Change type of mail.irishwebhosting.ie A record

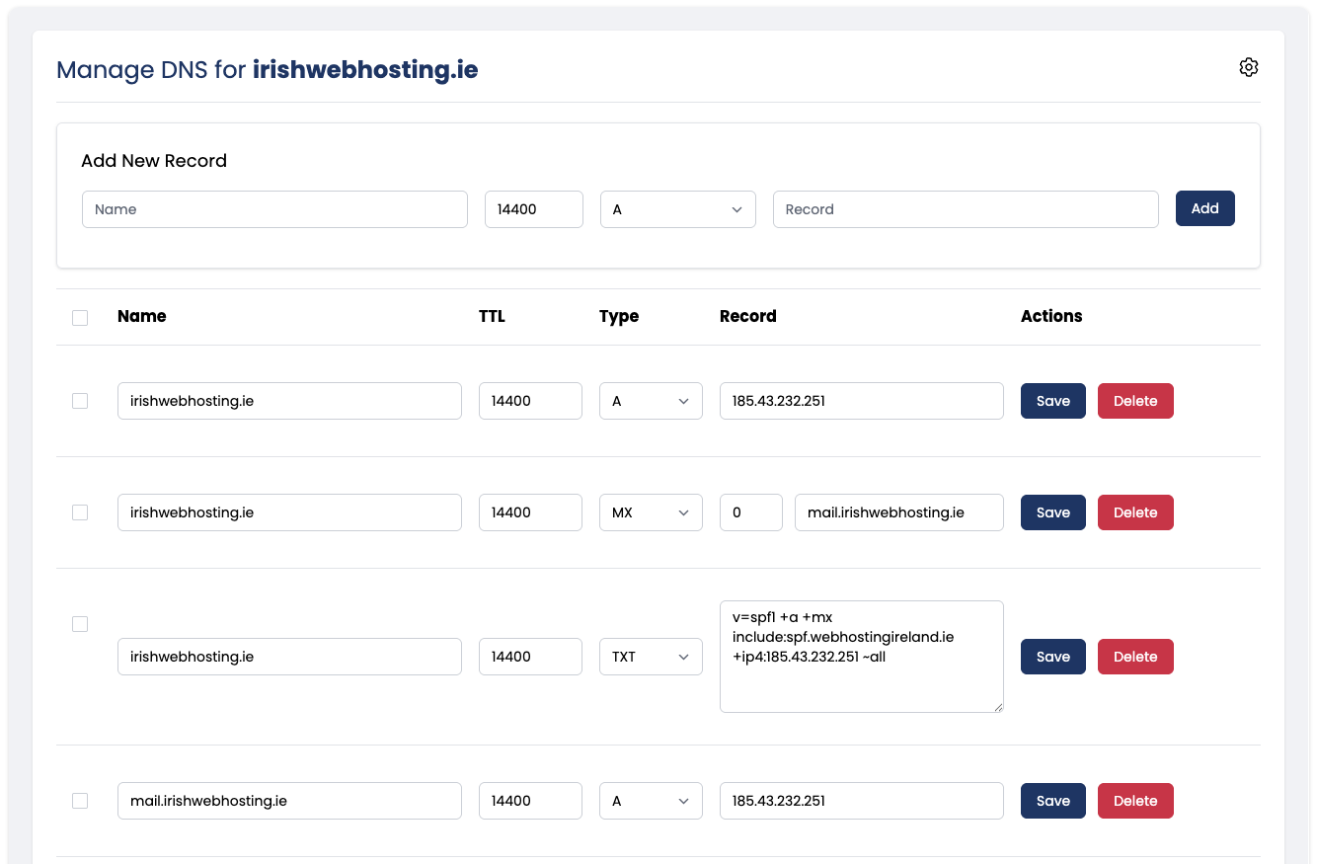(651, 801)
